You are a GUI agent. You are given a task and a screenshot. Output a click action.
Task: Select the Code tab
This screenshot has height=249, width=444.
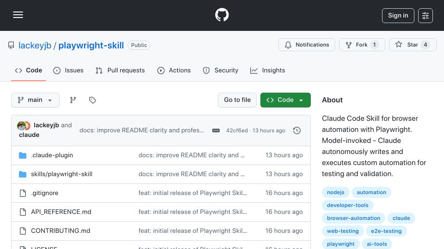click(x=28, y=70)
